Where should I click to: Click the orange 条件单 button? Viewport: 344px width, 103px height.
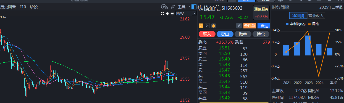click(250, 26)
